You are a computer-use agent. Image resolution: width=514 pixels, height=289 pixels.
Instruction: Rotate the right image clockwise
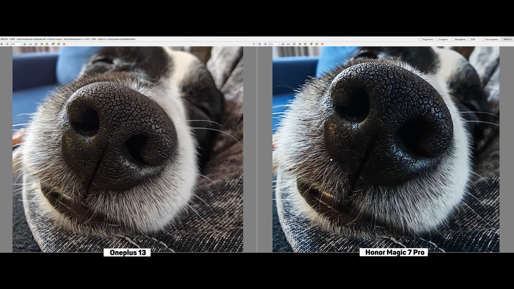[306, 44]
